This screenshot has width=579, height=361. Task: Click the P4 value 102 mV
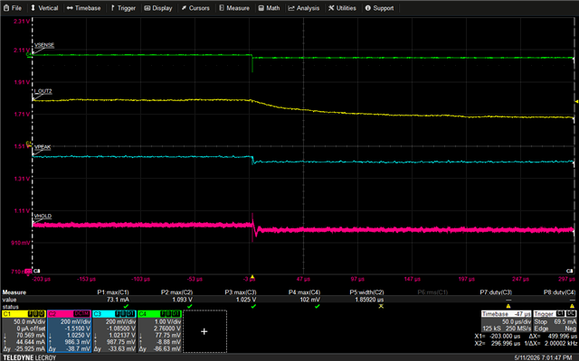[310, 300]
